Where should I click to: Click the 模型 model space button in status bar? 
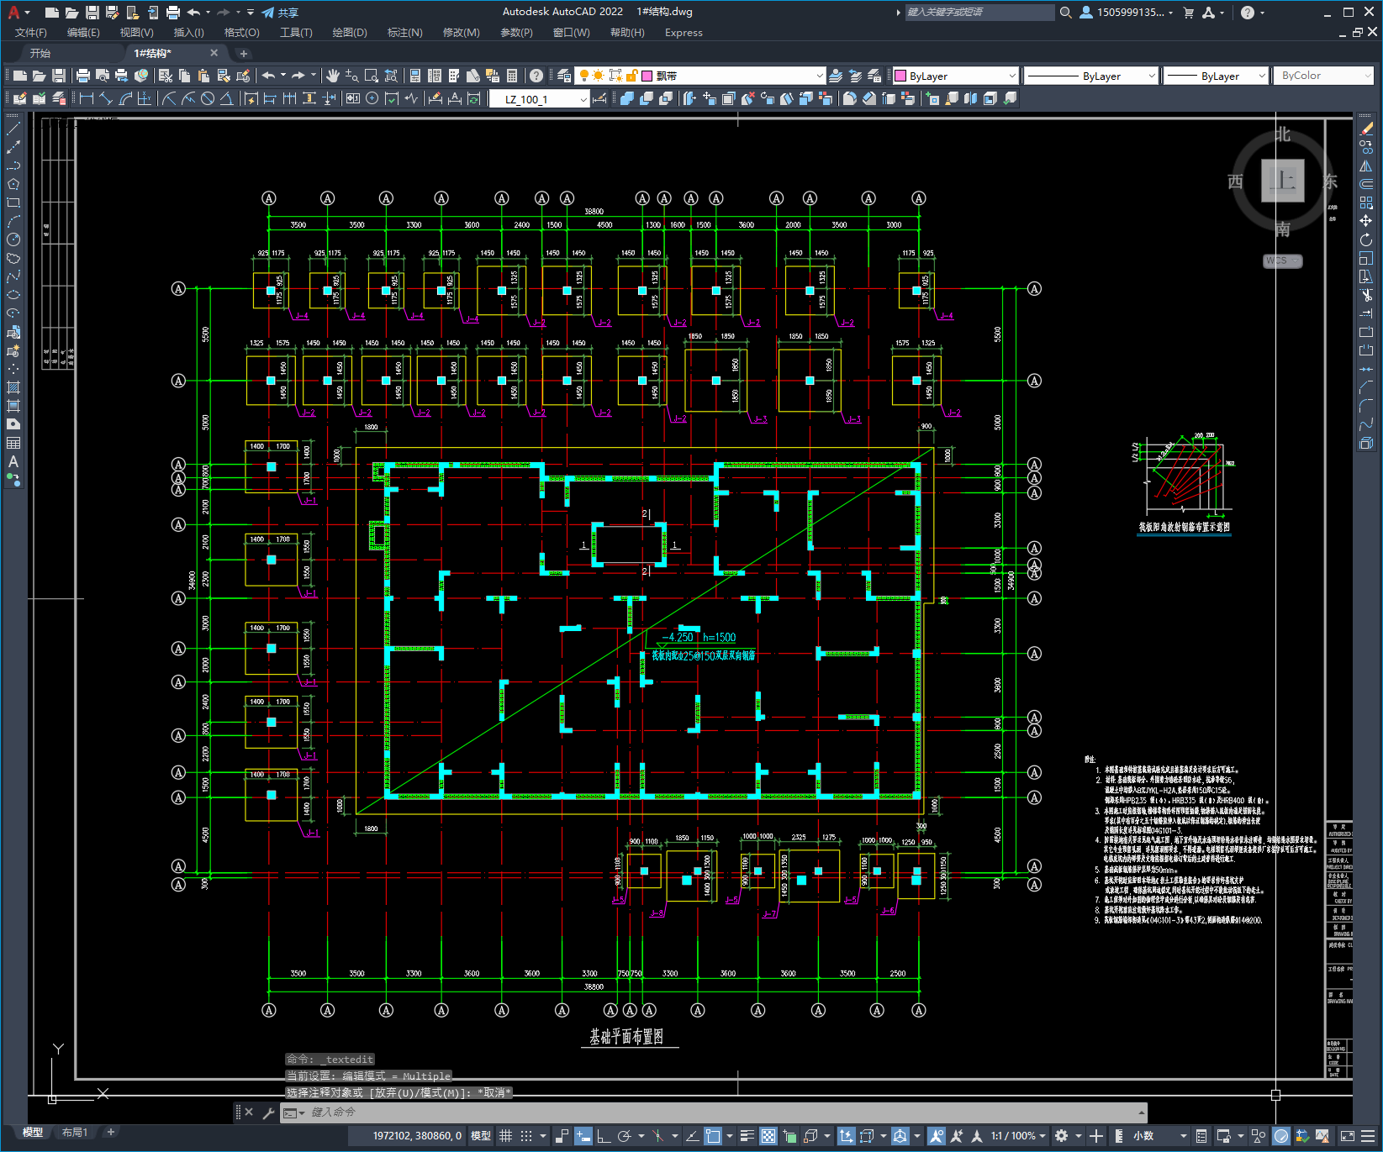pyautogui.click(x=481, y=1136)
